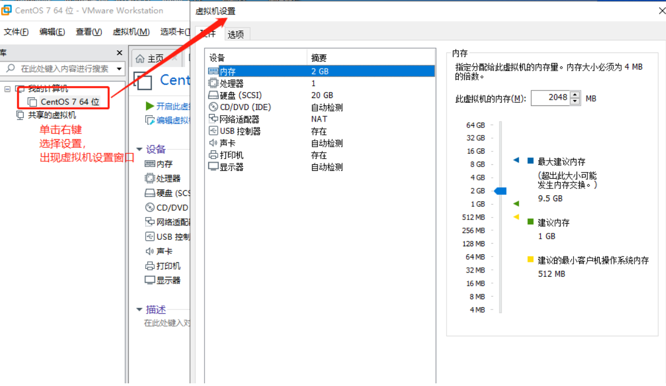
Task: Click sound card icon in main window list
Action: 150,251
